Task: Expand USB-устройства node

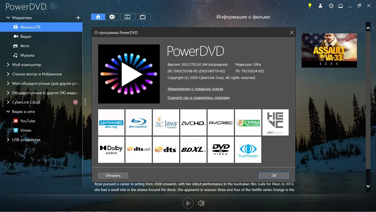Action: (8, 140)
